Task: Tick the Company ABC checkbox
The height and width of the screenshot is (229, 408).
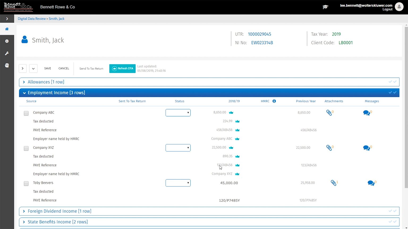Action: 26,113
